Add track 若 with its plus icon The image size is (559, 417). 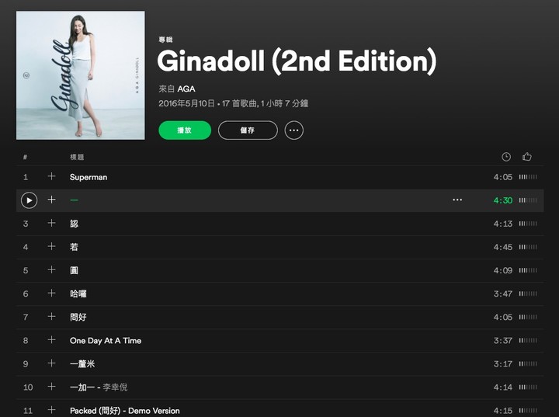[x=52, y=246]
